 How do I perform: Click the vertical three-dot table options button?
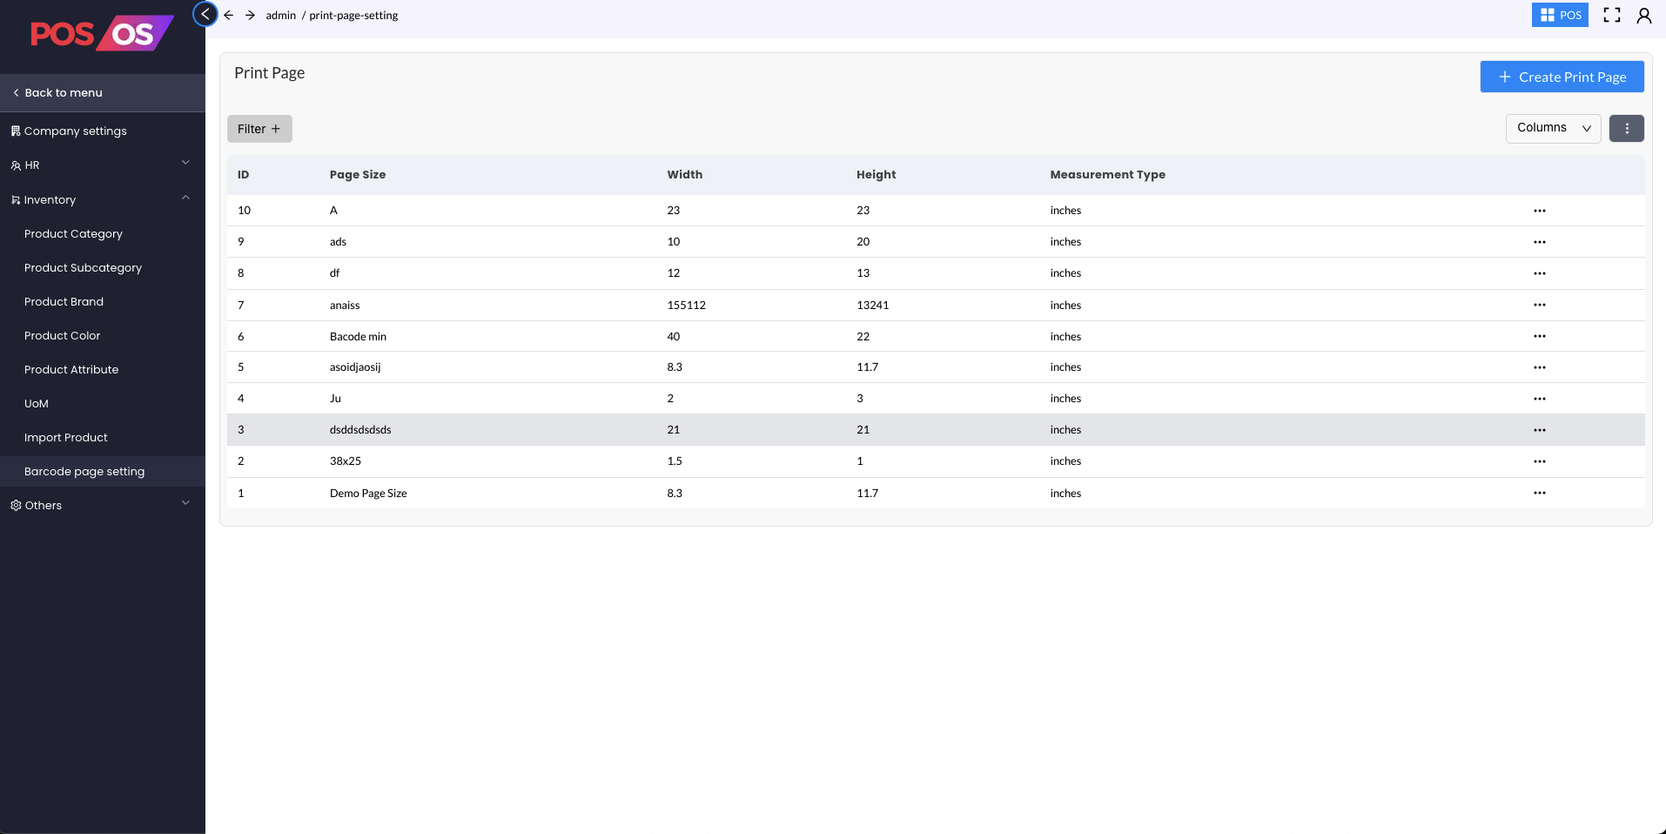(x=1626, y=128)
